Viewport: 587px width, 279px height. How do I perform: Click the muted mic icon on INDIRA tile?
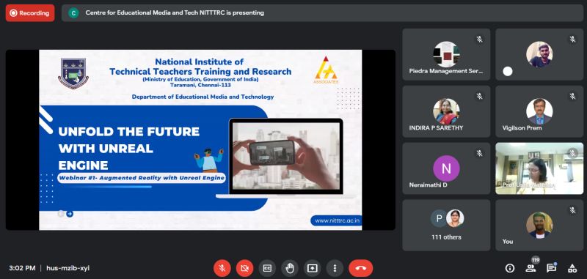[479, 97]
